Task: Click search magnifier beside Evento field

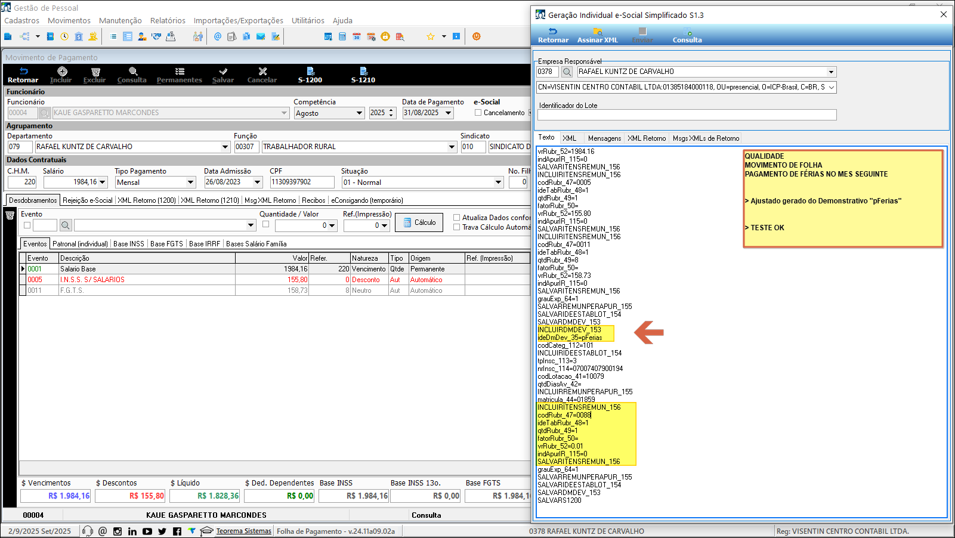Action: 66,225
